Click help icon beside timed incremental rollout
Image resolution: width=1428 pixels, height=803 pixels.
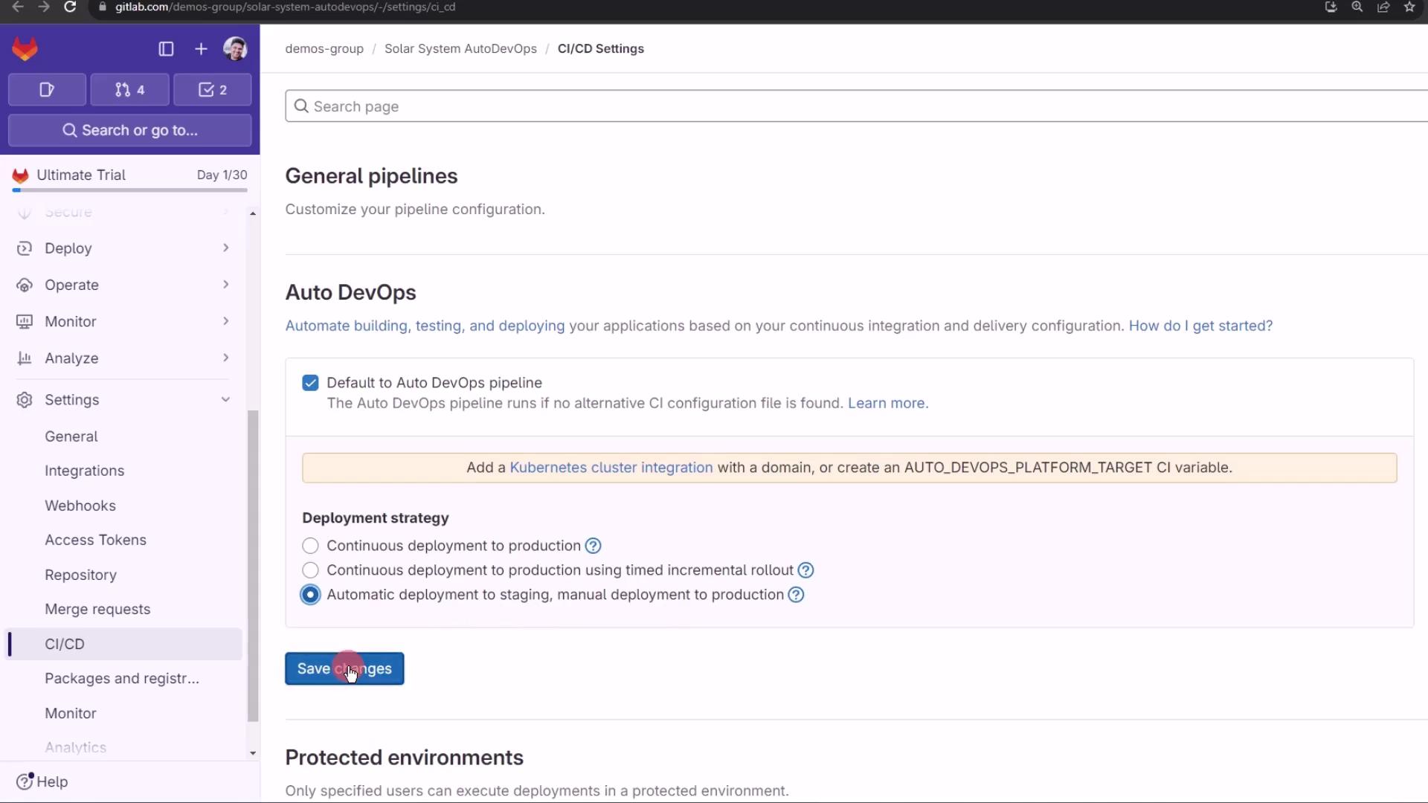click(x=805, y=570)
